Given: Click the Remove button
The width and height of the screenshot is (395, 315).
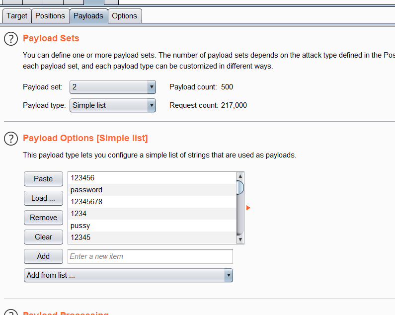Looking at the screenshot, I should pyautogui.click(x=43, y=218).
